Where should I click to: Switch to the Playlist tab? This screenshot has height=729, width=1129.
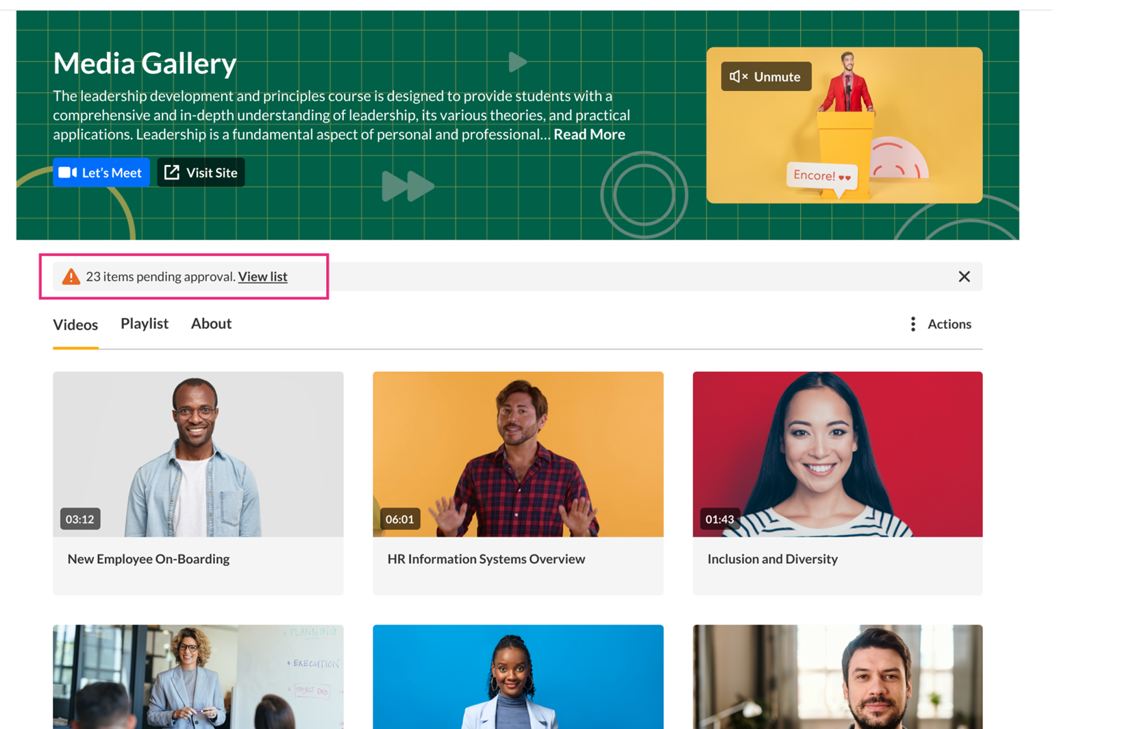point(145,323)
